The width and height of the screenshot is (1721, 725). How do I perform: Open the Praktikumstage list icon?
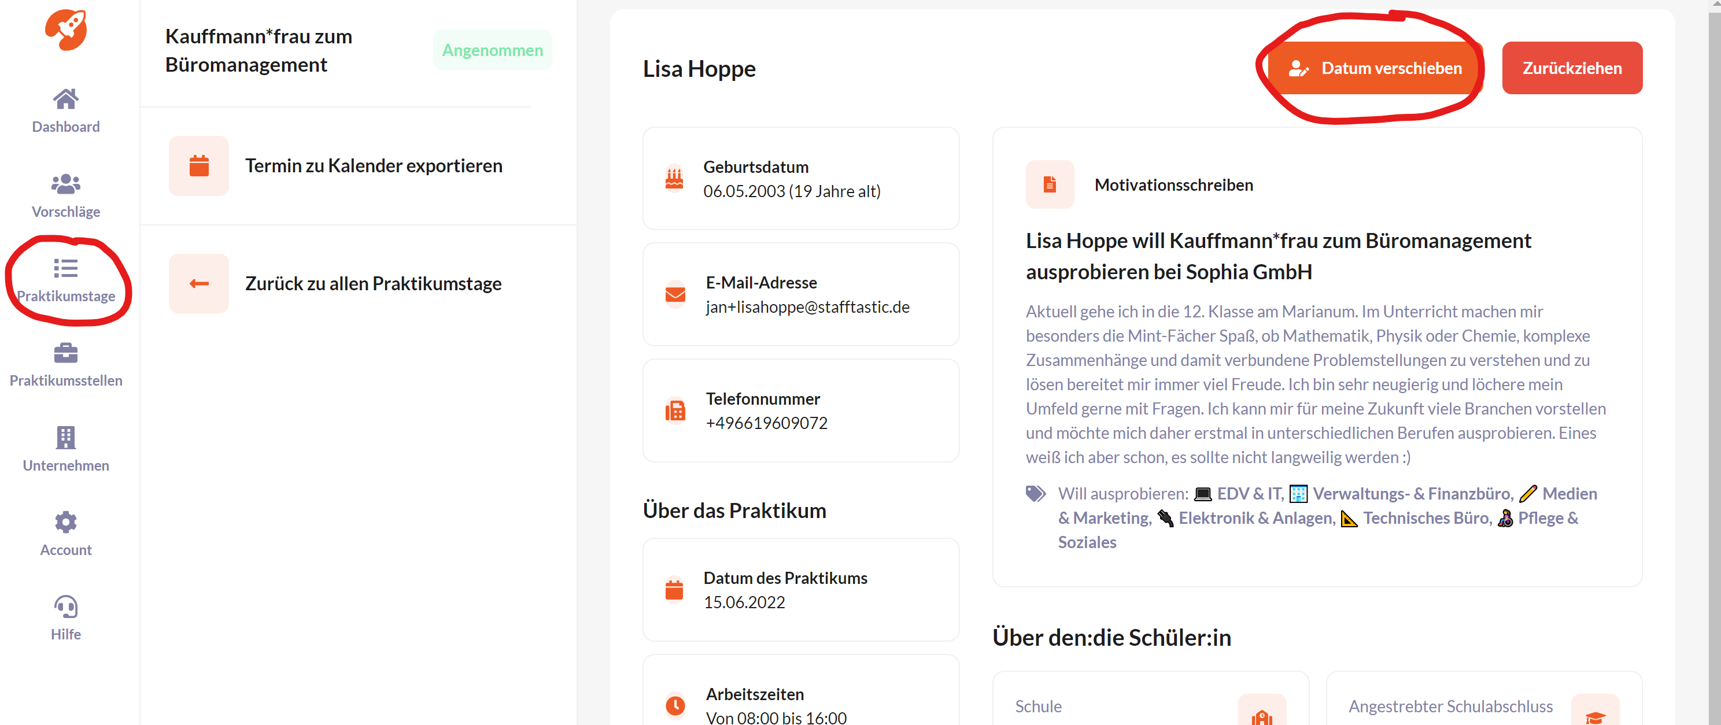point(65,269)
